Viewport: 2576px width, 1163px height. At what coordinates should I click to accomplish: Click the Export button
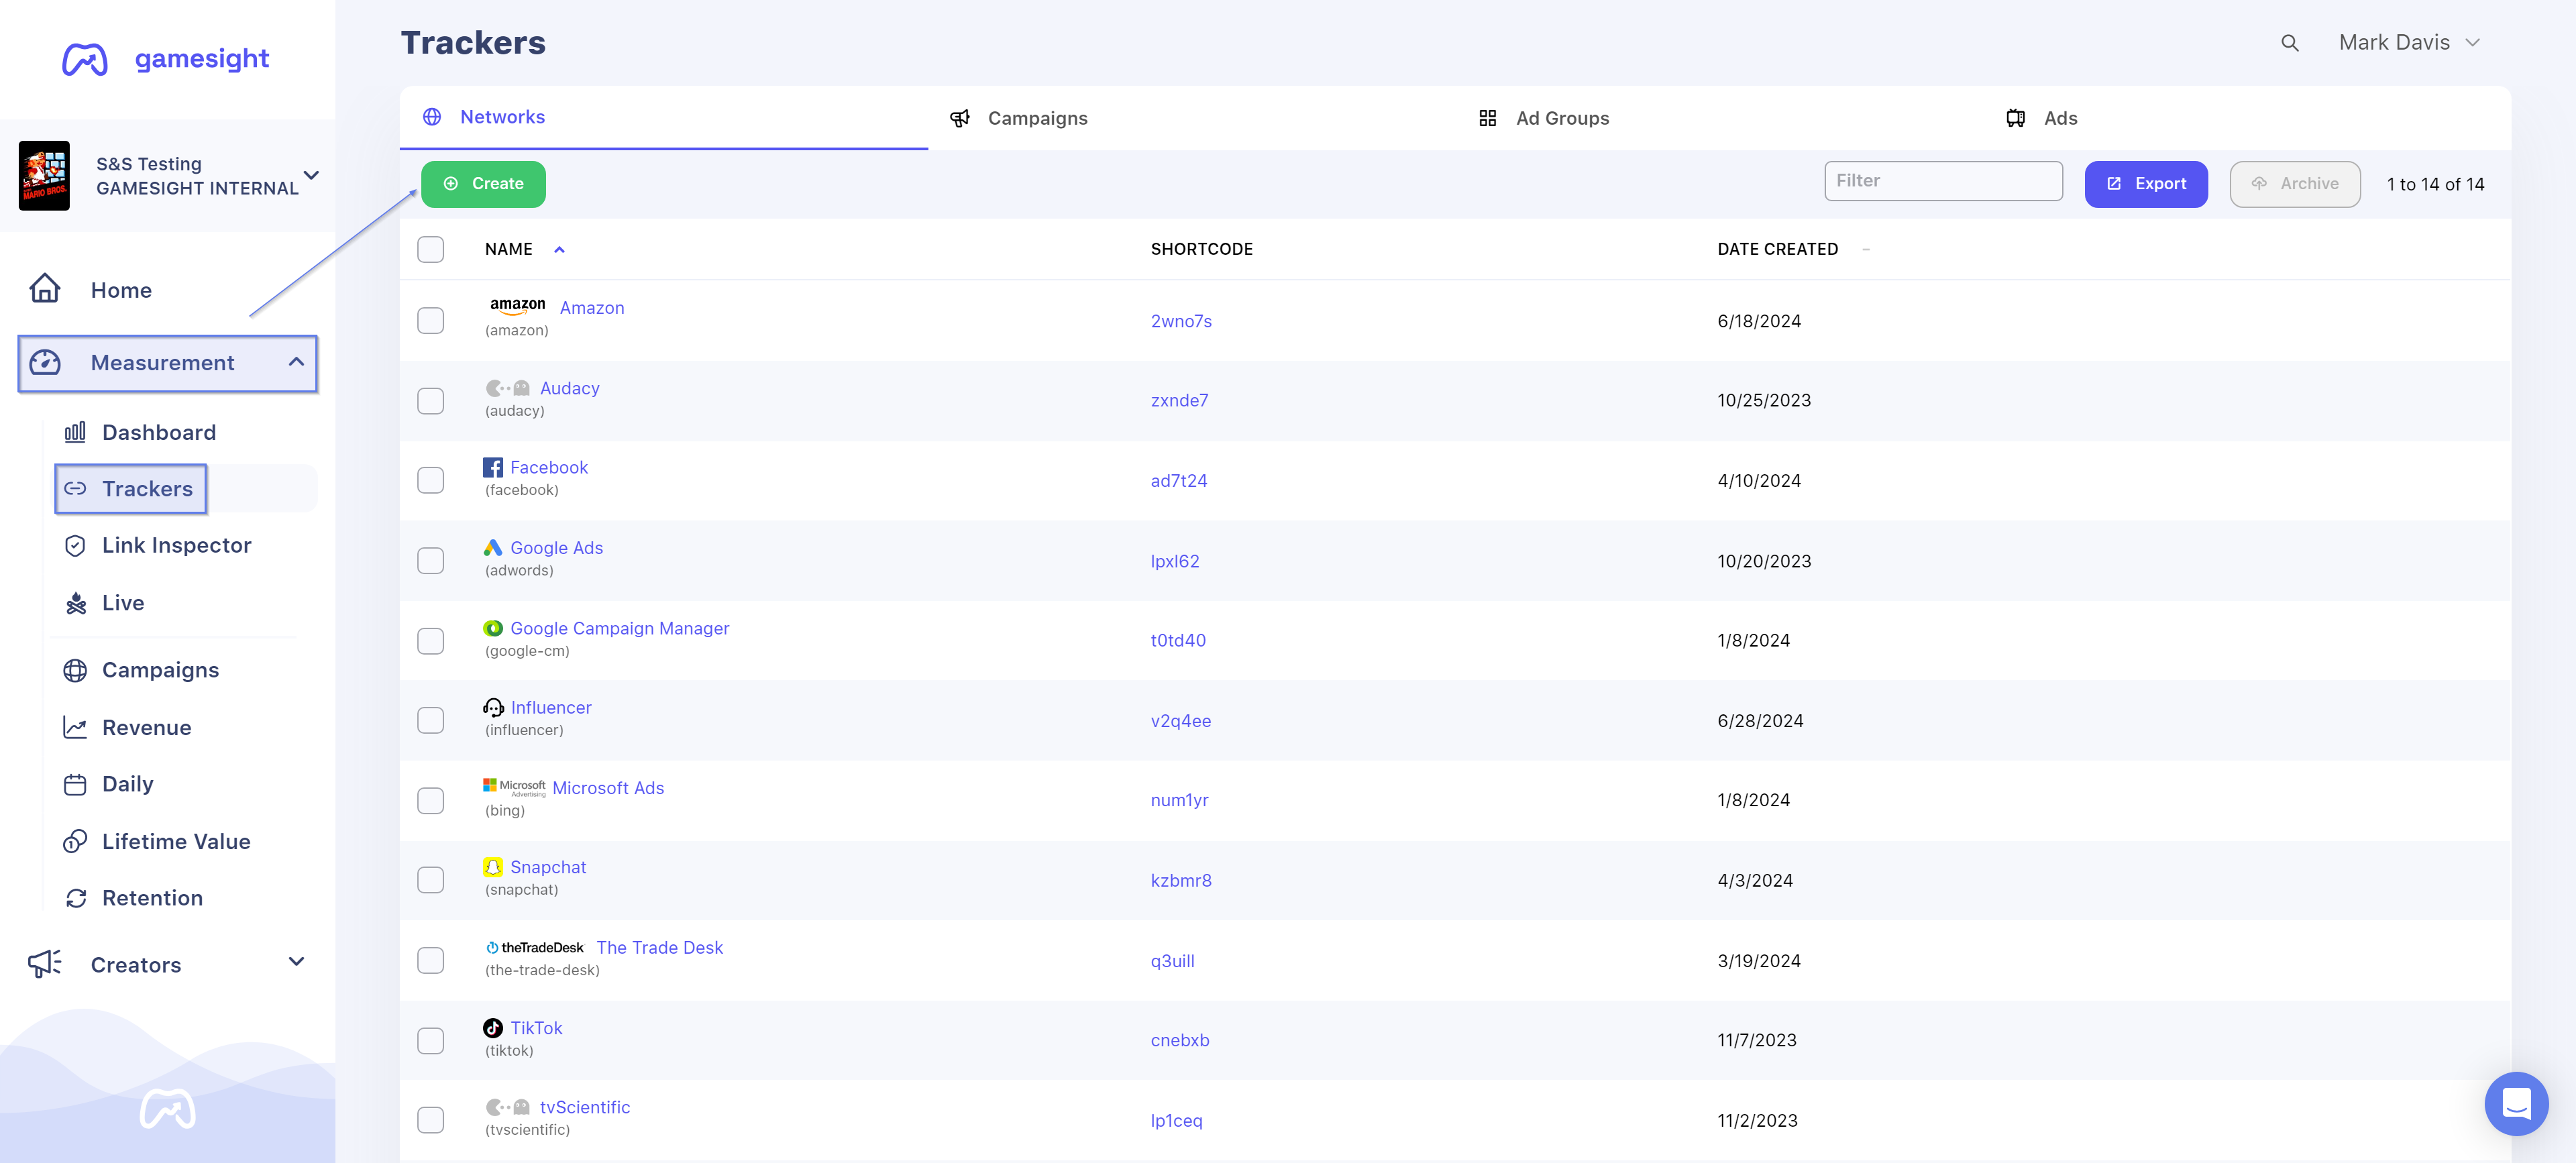[x=2145, y=184]
